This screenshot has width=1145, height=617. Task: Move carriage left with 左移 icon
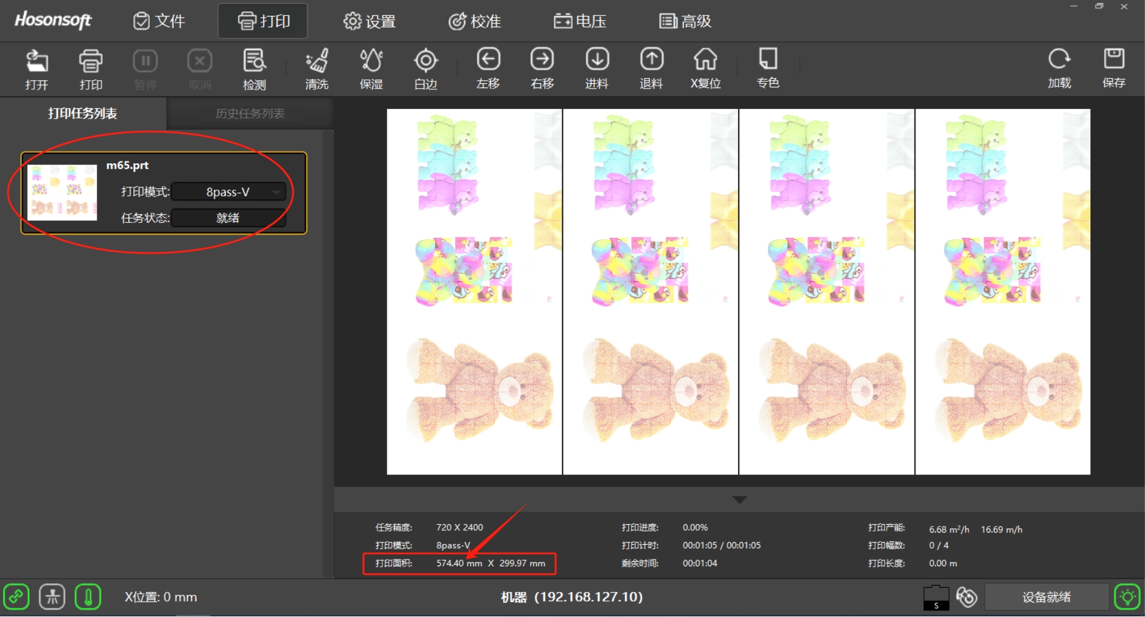(x=488, y=68)
